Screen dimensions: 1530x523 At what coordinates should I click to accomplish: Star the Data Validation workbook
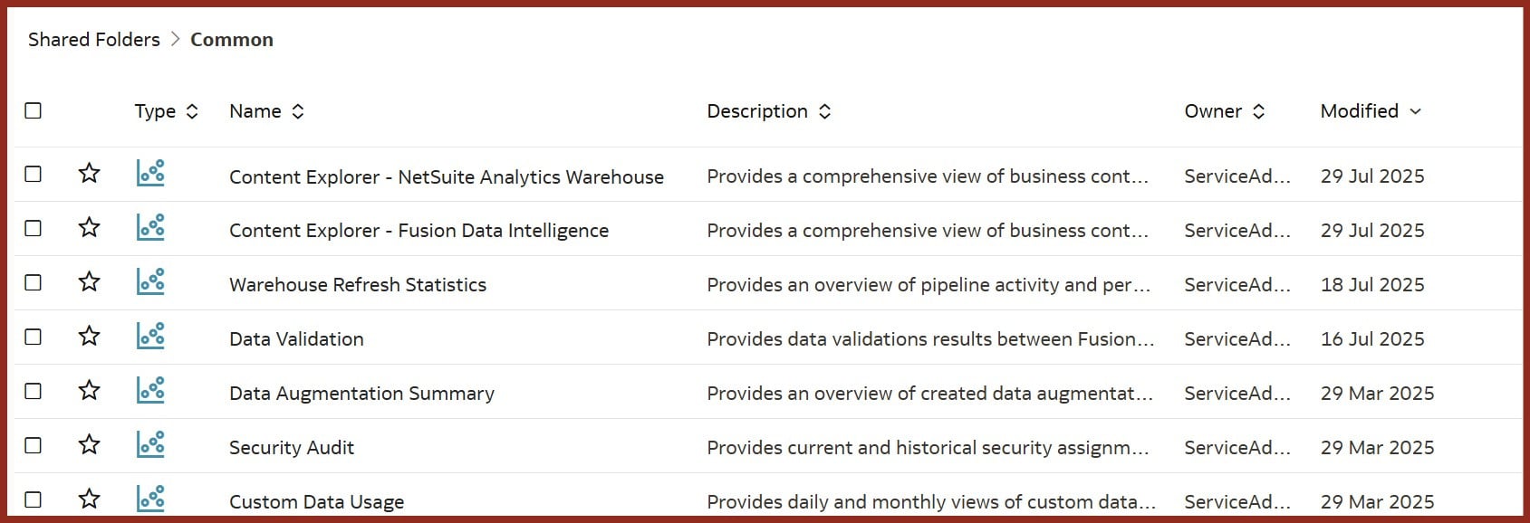coord(89,337)
